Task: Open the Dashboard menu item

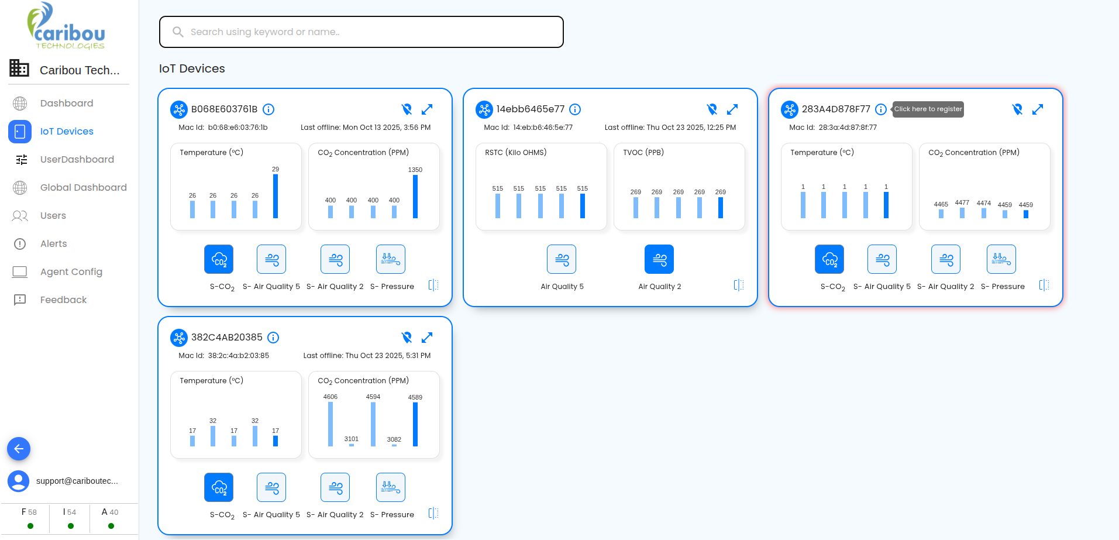Action: click(x=67, y=103)
